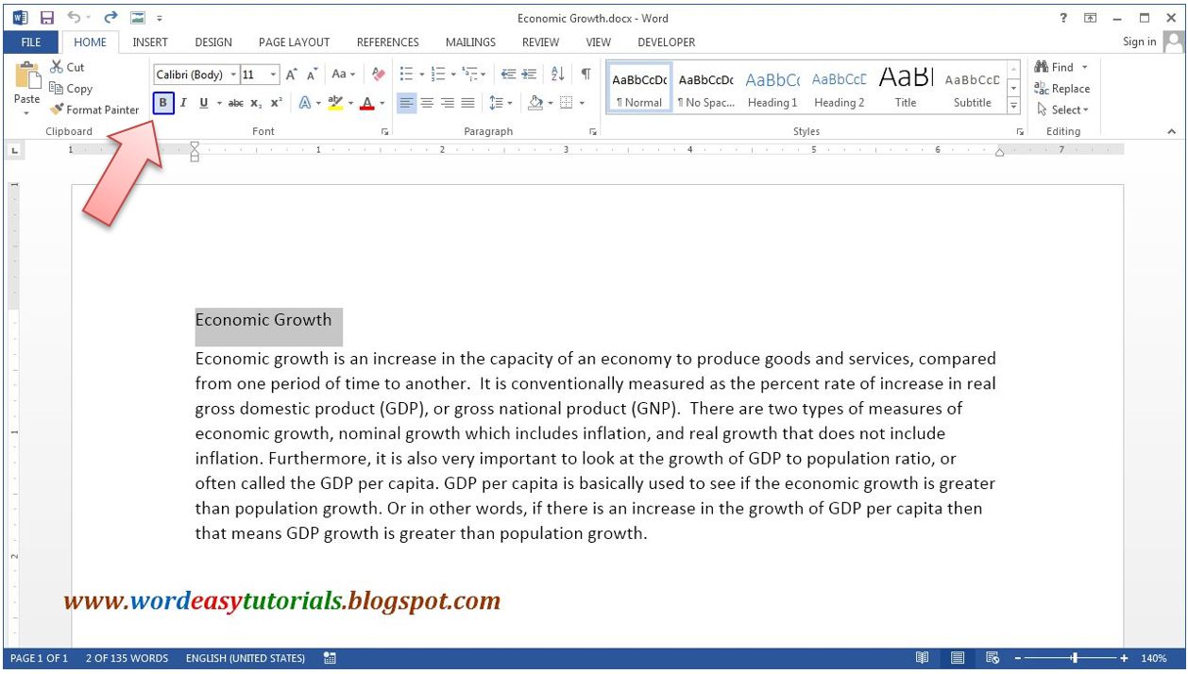Click the Center alignment button
Viewport: 1188px width, 674px height.
click(428, 103)
